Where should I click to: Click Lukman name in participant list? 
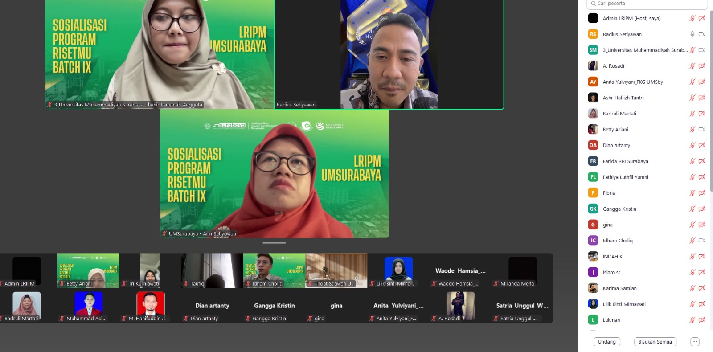pos(611,320)
